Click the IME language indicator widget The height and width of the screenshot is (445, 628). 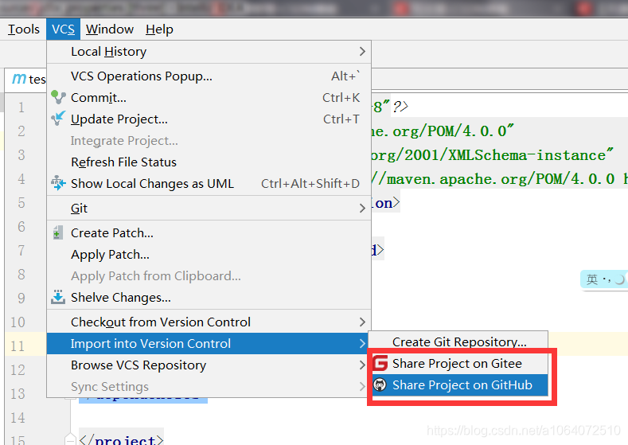coord(605,279)
